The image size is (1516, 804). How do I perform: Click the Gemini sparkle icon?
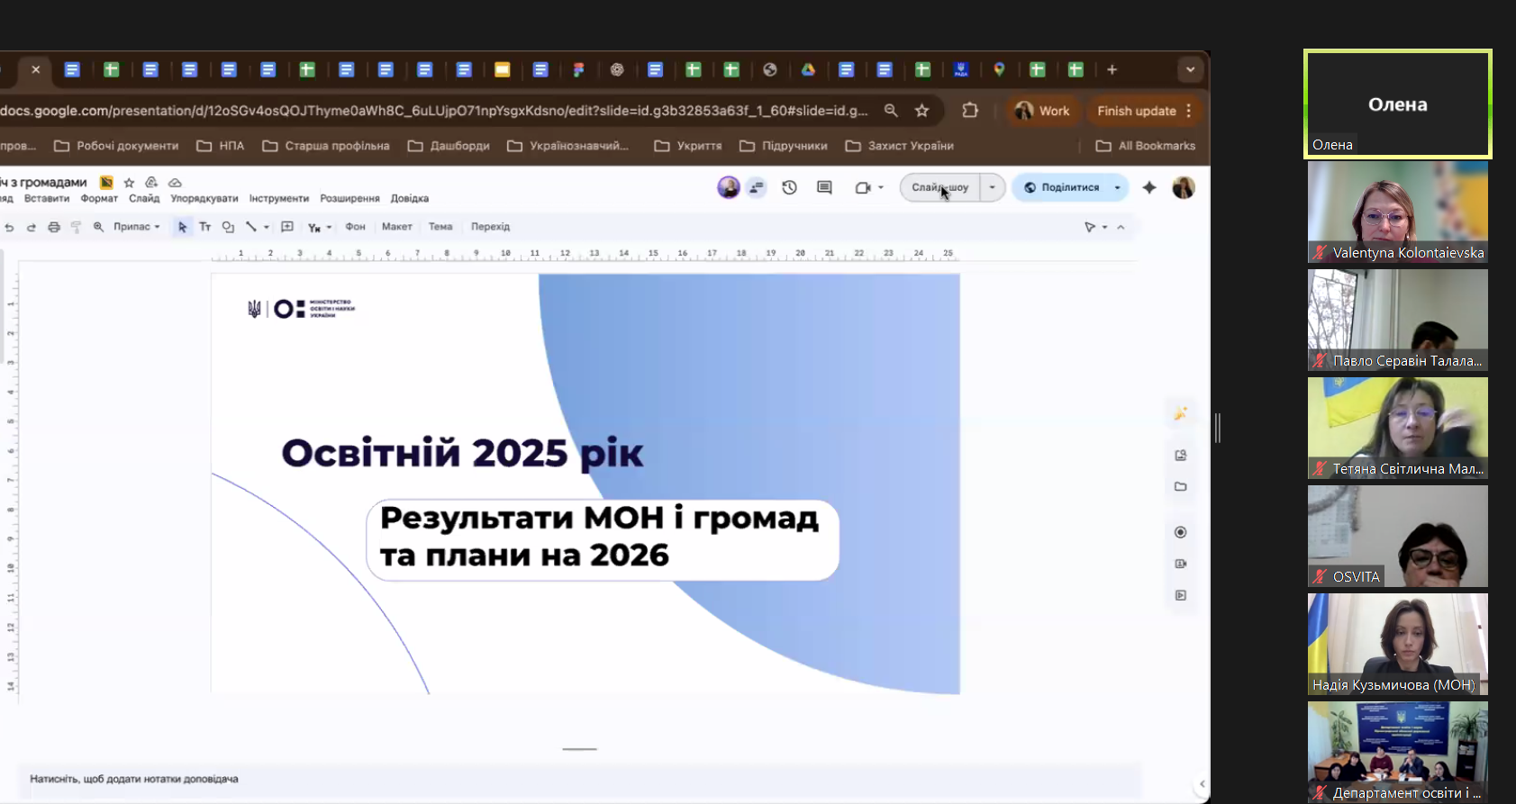[x=1149, y=187]
